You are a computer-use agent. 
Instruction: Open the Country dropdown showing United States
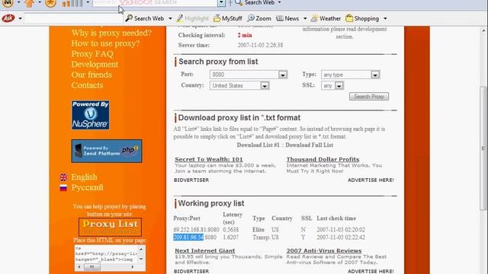click(239, 85)
